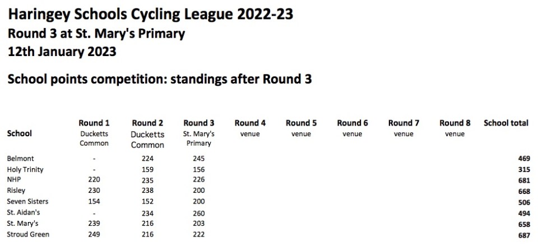Screen dimensions: 538x250
Task: Click the Round 3 column header
Action: 199,123
